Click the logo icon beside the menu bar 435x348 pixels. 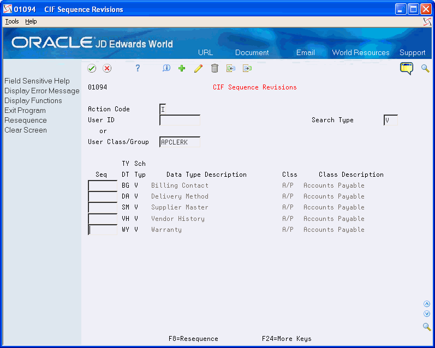(x=427, y=22)
